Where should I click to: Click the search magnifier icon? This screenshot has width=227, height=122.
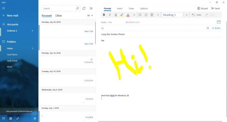tap(78, 8)
